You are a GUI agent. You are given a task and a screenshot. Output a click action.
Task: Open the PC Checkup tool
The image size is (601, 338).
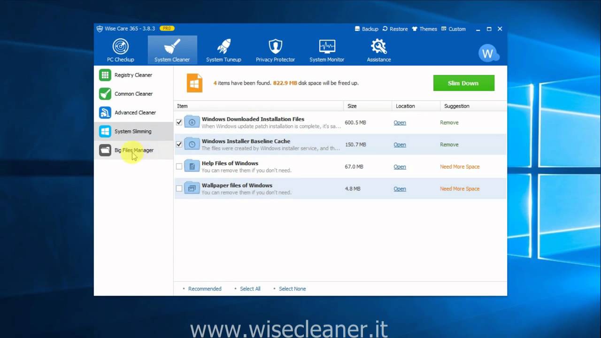121,50
